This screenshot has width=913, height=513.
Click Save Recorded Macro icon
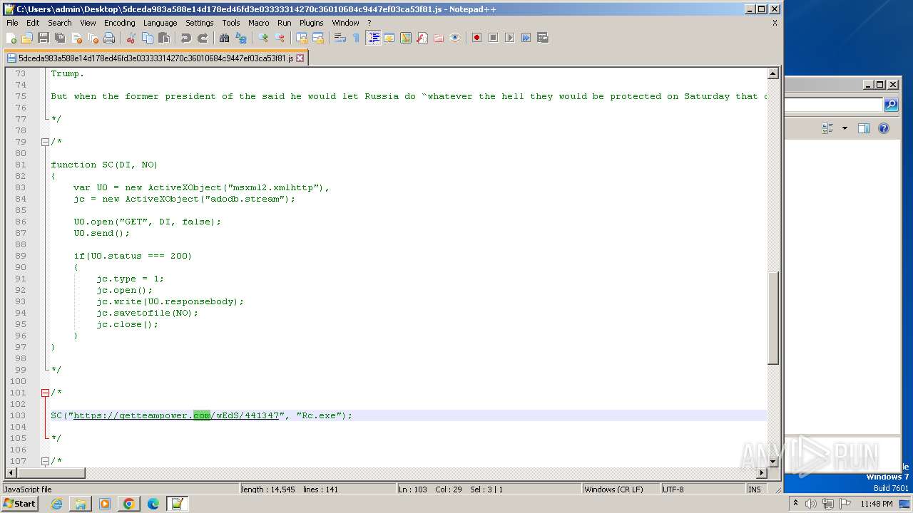point(542,38)
